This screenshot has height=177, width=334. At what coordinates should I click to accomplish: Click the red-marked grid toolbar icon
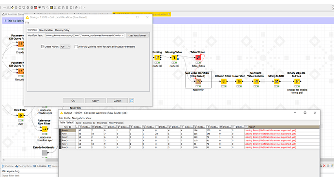point(35,8)
